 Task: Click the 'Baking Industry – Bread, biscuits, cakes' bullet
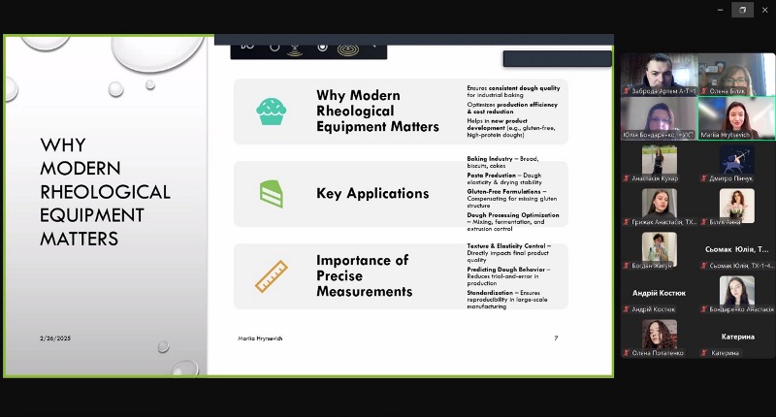tap(502, 162)
